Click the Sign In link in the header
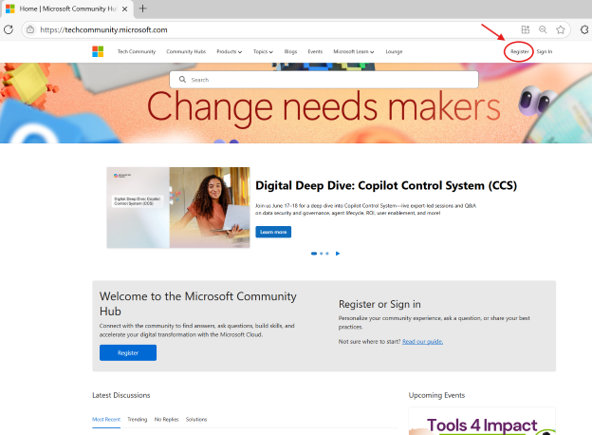This screenshot has height=435, width=592. [x=545, y=51]
